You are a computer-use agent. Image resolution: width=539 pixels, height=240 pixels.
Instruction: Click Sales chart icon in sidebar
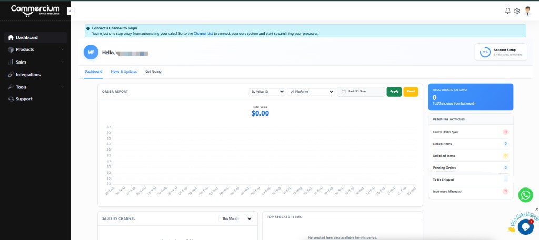click(x=11, y=62)
